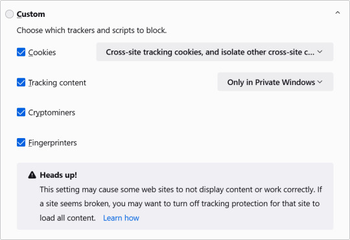Click the 'Choose which trackers and scripts' description
This screenshot has width=350, height=240.
pyautogui.click(x=91, y=30)
